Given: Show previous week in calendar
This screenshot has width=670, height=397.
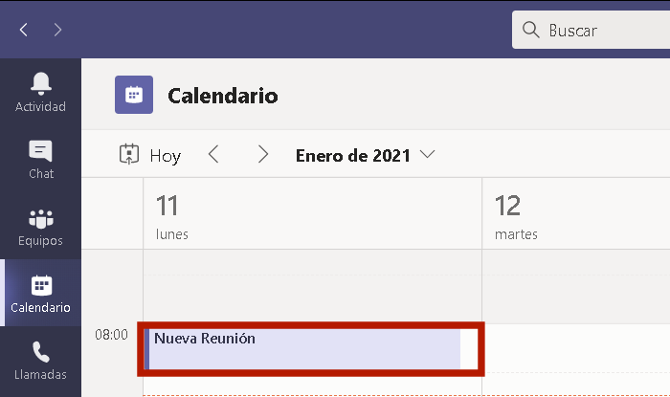Looking at the screenshot, I should [x=213, y=154].
